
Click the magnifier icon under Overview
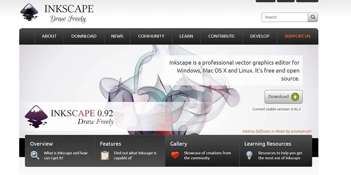(x=35, y=155)
